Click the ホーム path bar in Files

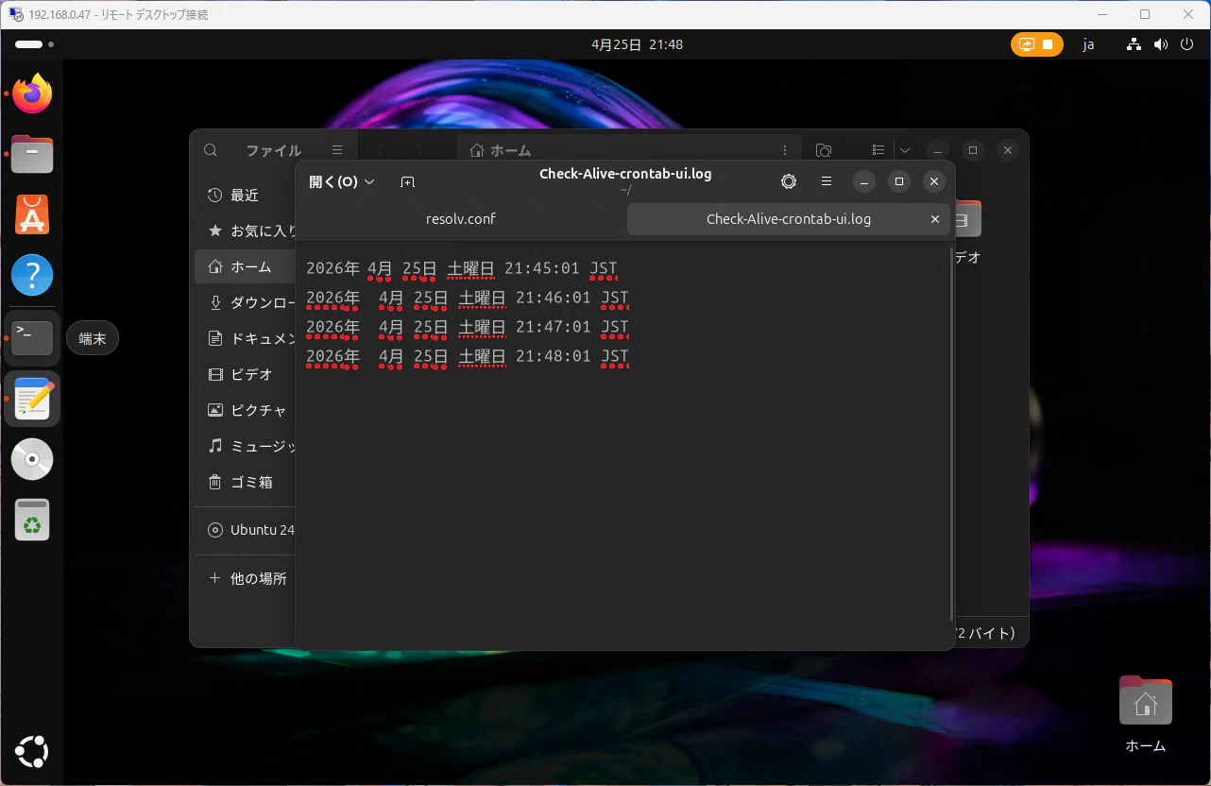click(x=629, y=150)
